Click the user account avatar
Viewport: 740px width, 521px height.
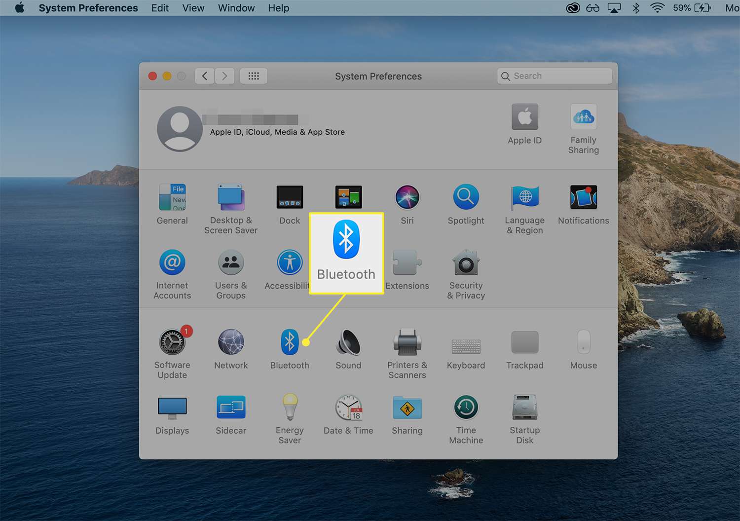(180, 129)
